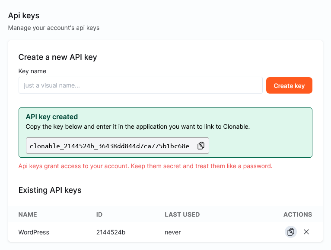Click the "never" last used value

pos(172,232)
